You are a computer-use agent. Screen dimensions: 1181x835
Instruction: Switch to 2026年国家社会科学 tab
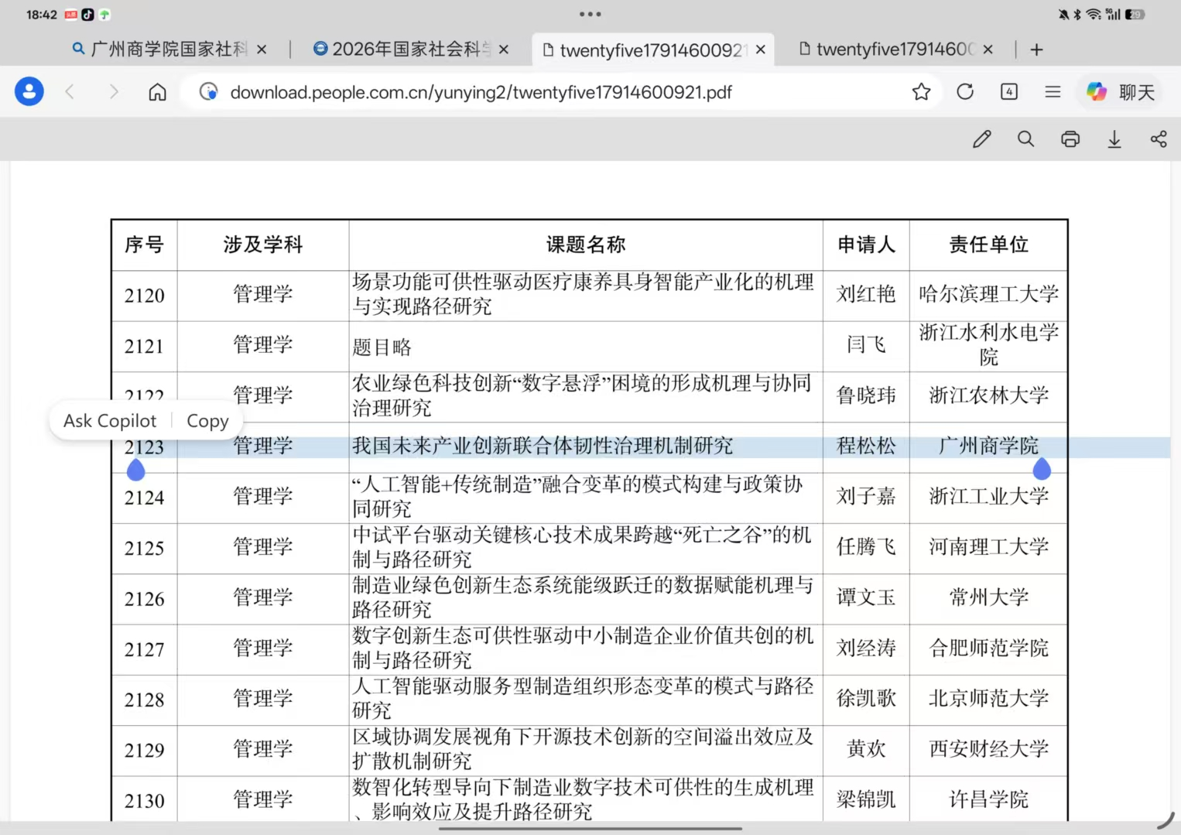[402, 50]
